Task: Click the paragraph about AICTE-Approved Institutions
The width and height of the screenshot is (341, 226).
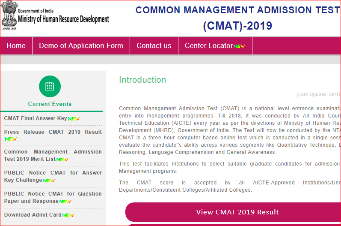Action: pyautogui.click(x=230, y=187)
